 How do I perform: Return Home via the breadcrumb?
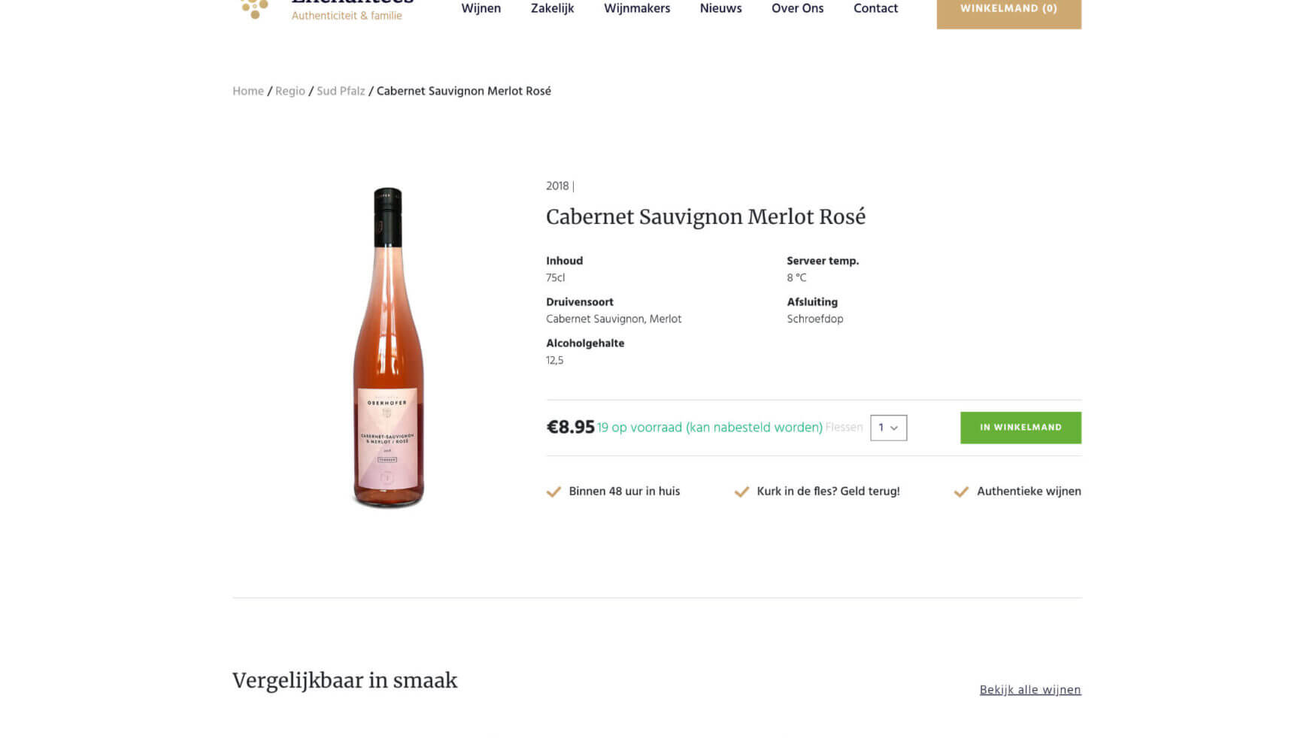tap(247, 91)
